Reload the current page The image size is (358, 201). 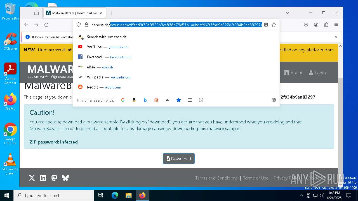[46, 25]
